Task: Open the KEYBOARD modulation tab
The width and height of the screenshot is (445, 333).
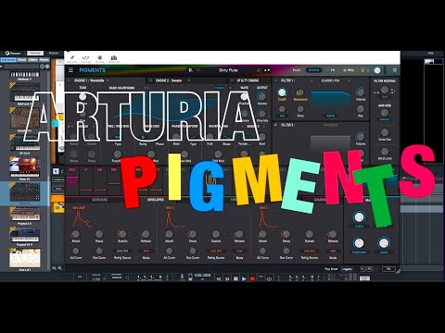Action: click(x=100, y=200)
